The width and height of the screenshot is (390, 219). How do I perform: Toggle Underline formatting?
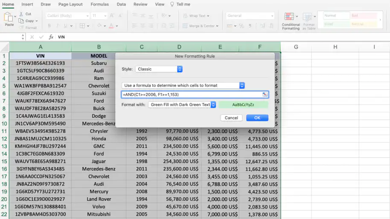pos(65,26)
